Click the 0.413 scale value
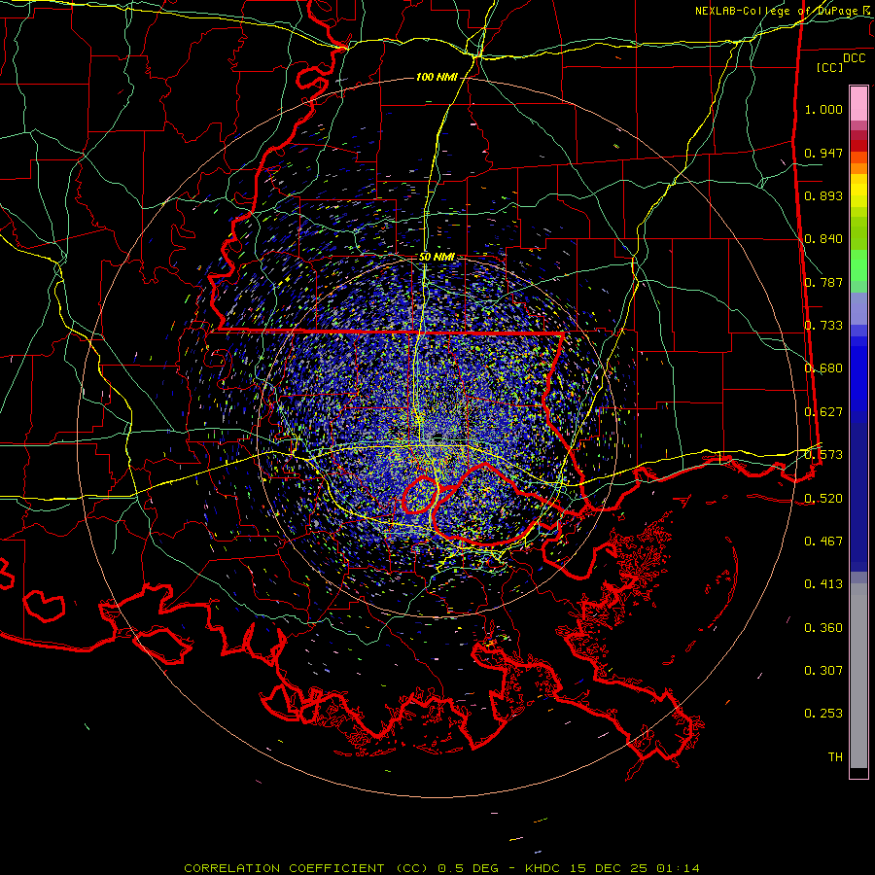The image size is (875, 875). pos(823,584)
